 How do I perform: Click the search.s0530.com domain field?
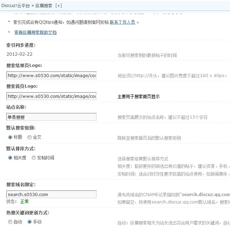pyautogui.click(x=51, y=194)
